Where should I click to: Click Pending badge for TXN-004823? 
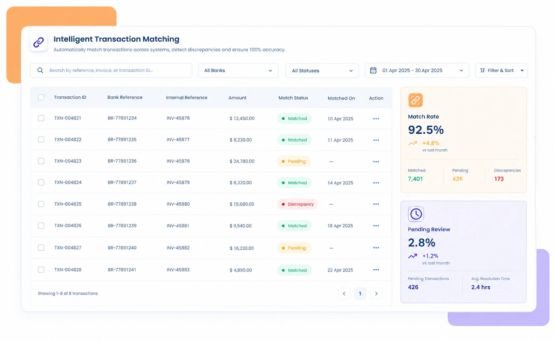point(294,161)
